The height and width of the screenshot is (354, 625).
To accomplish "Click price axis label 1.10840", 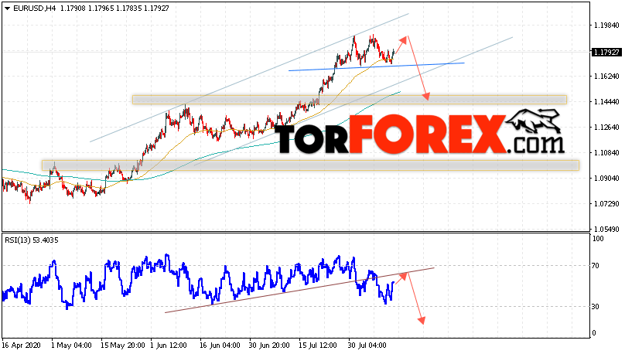I will (x=606, y=153).
